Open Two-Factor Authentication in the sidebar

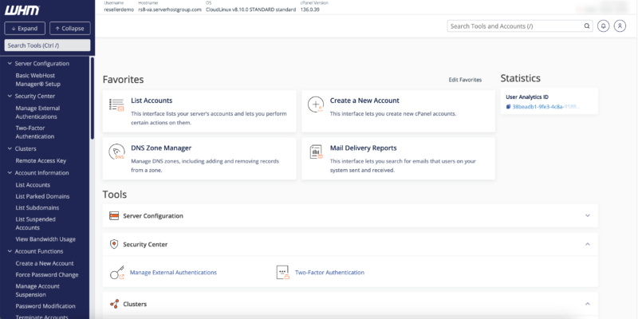click(x=34, y=132)
